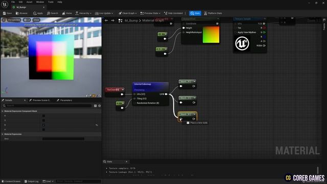Click the Desc text field
This screenshot has height=184, width=327.
tap(63, 139)
